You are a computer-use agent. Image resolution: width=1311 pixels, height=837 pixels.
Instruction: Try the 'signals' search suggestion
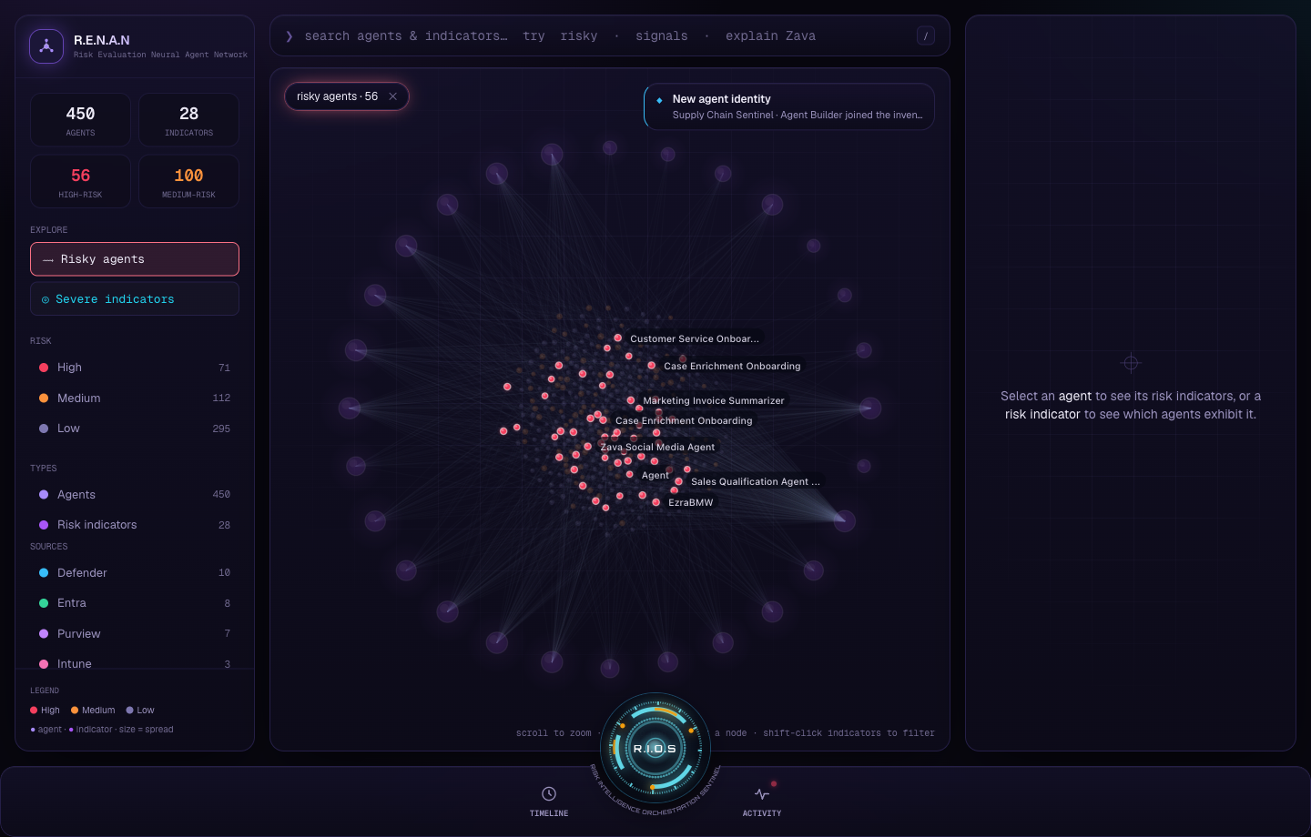pyautogui.click(x=662, y=36)
